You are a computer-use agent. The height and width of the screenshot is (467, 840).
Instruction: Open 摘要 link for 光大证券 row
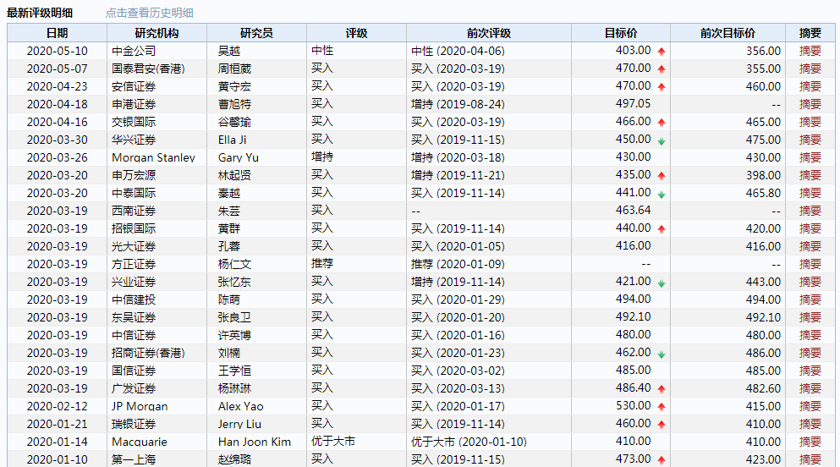[810, 246]
